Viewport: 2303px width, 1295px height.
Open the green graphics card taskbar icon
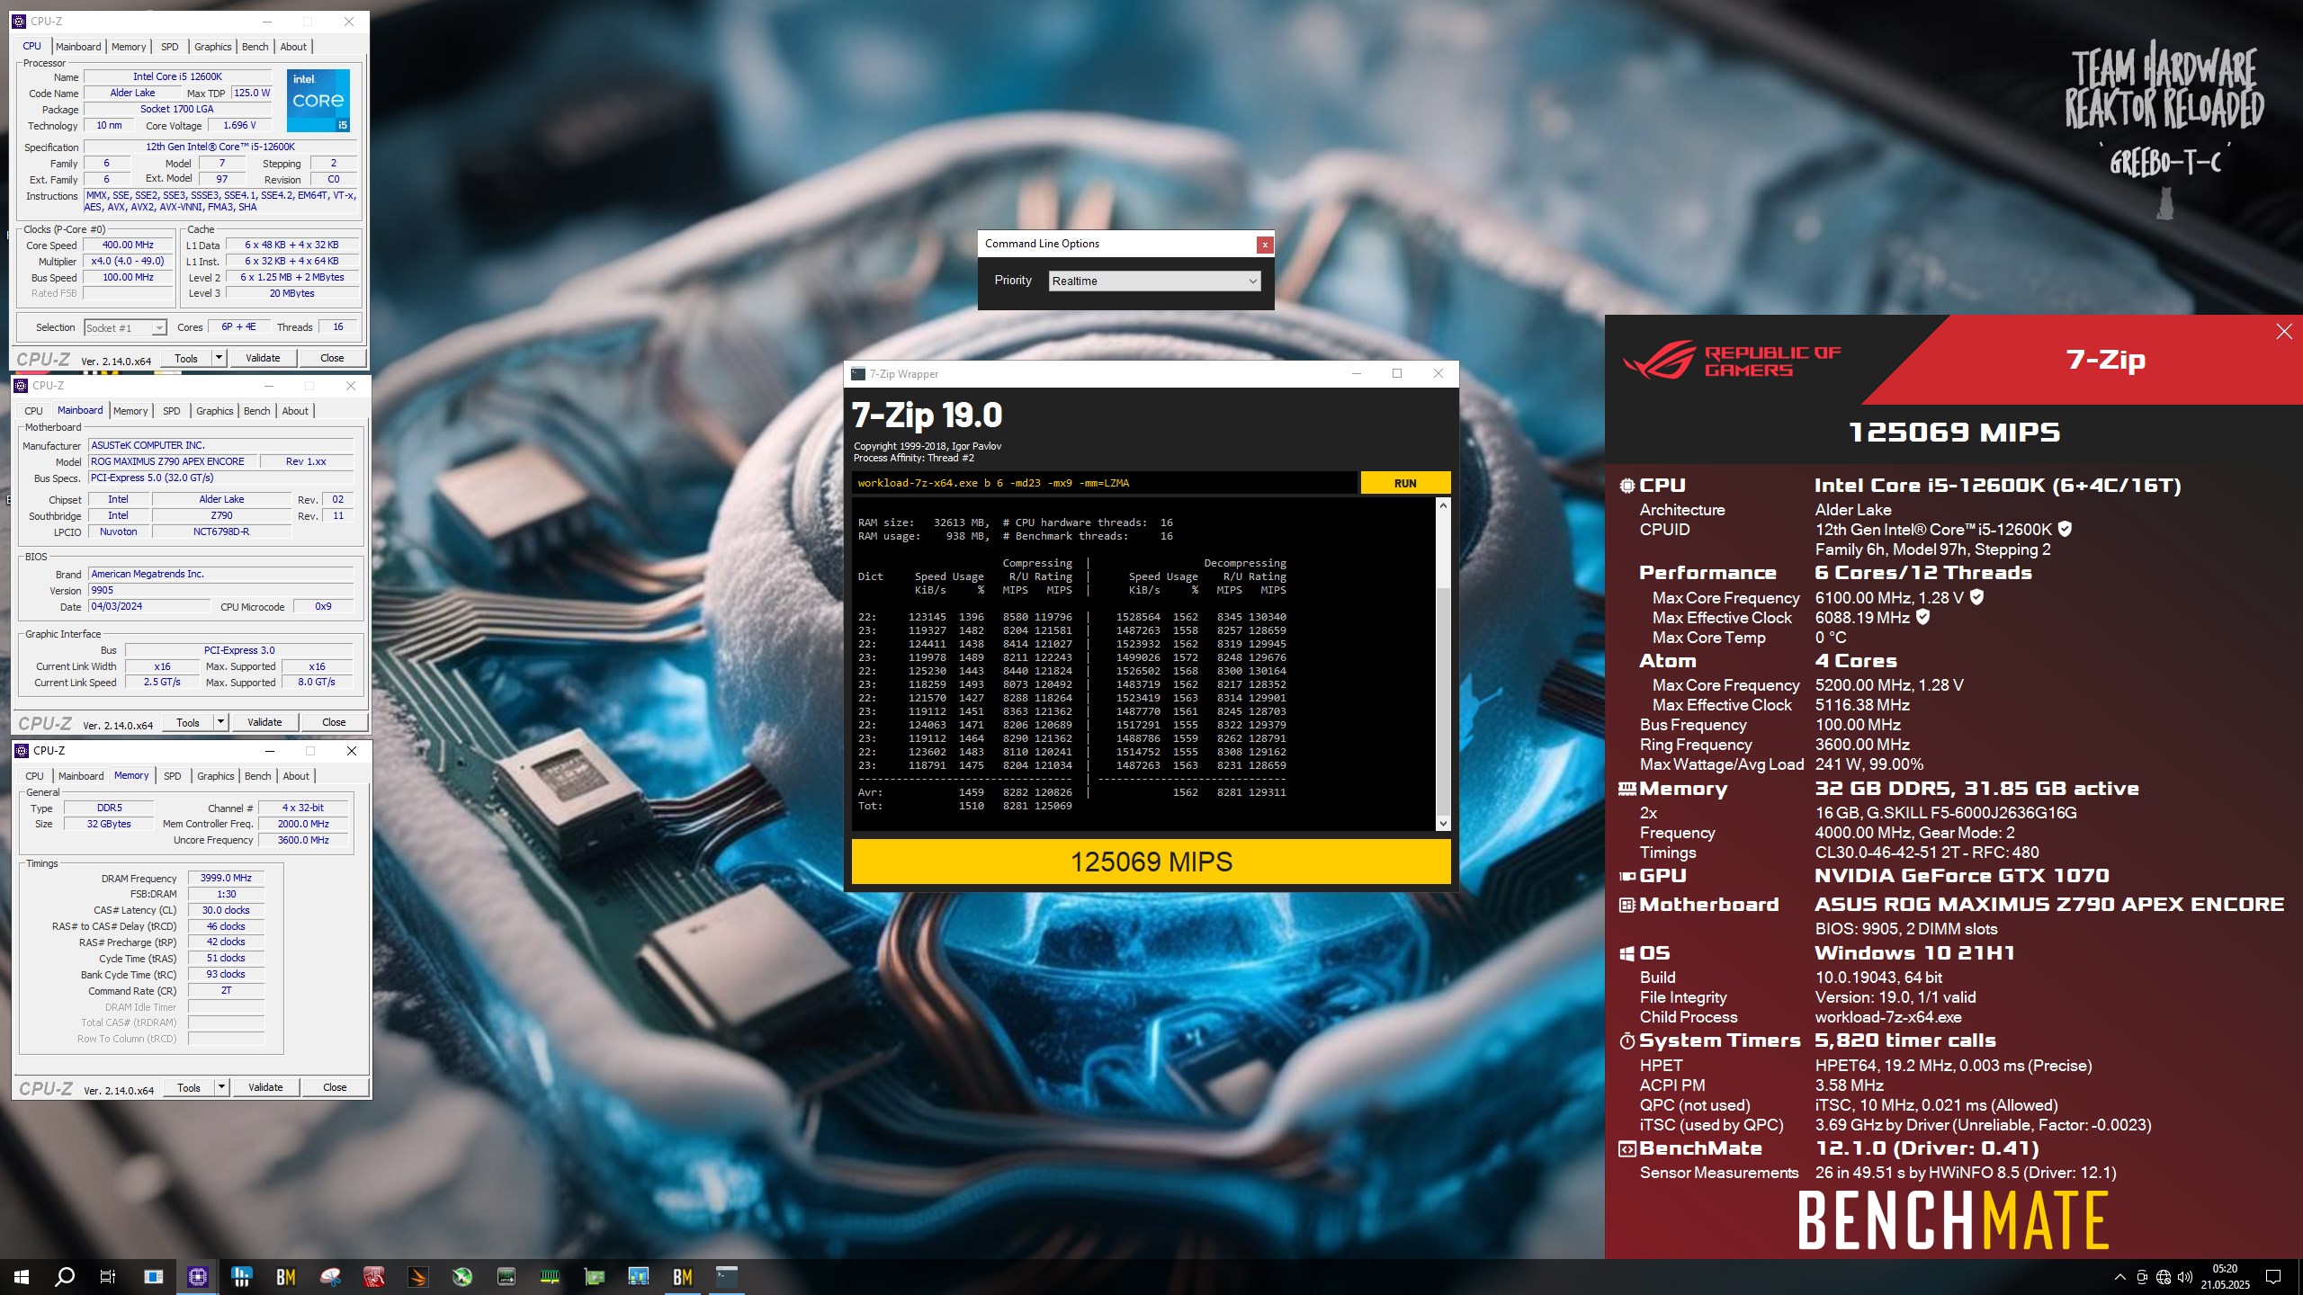[595, 1276]
